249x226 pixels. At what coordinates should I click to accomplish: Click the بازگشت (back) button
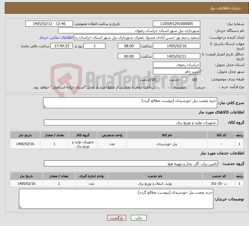(117, 218)
